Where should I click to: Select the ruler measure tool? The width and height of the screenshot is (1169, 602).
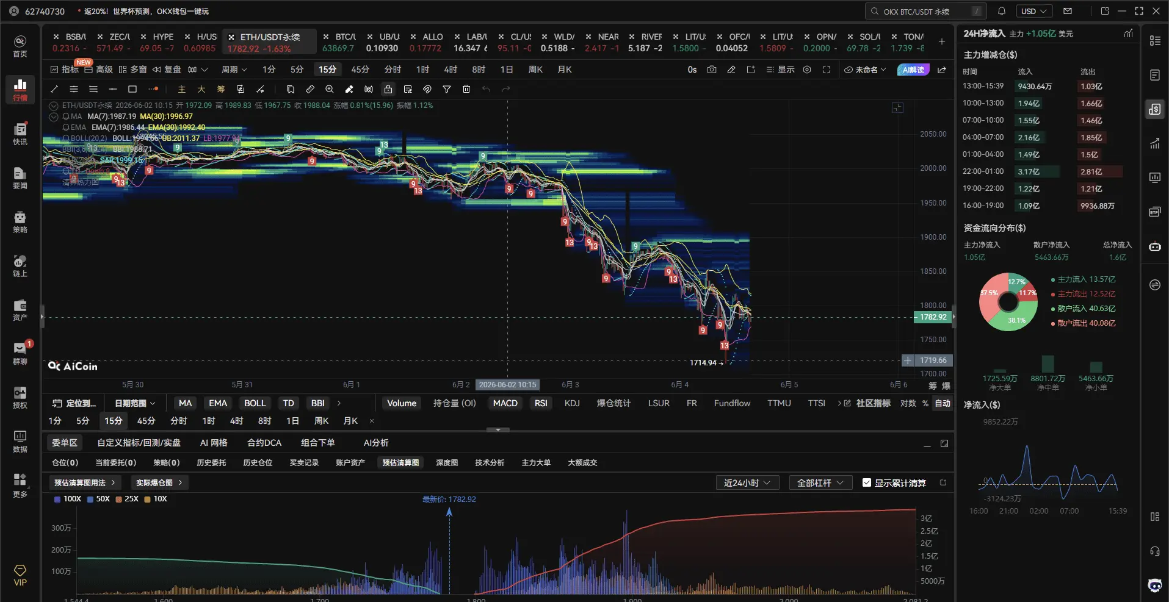click(310, 89)
